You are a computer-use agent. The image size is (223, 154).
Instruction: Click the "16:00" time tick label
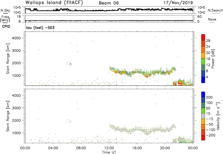click(137, 148)
